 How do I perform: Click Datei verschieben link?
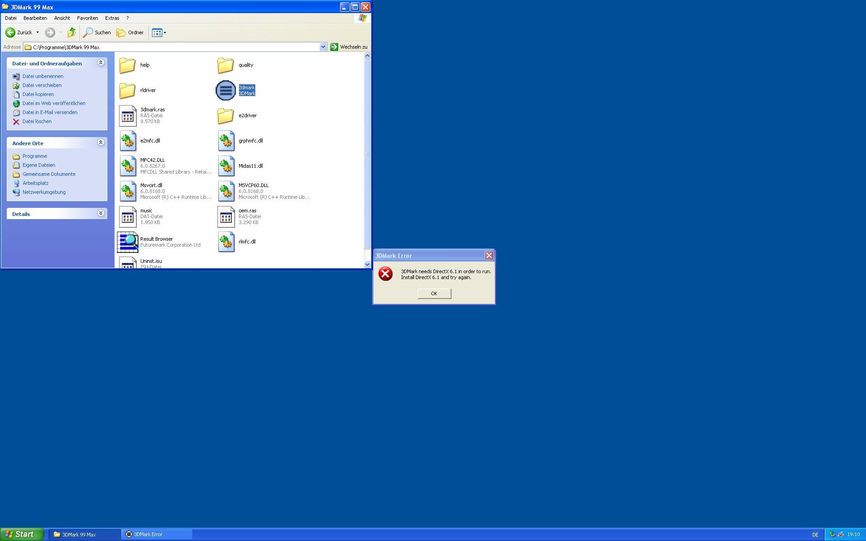coord(42,85)
